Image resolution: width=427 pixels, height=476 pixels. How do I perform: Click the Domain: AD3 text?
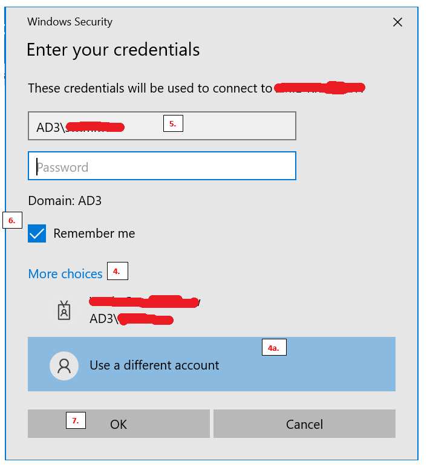(x=65, y=201)
